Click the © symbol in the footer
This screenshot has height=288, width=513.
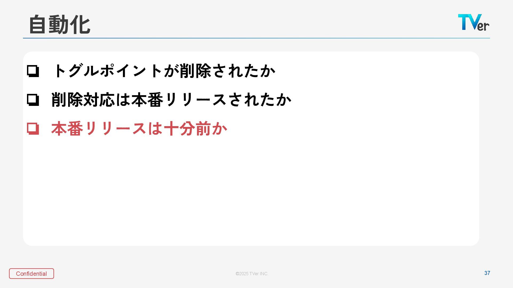237,274
